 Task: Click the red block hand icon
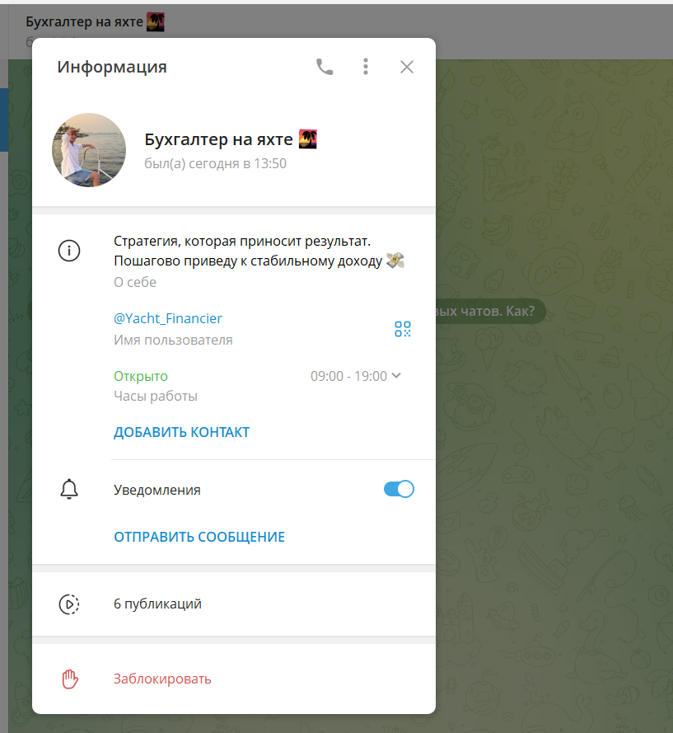(69, 679)
